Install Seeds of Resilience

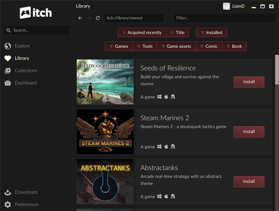249,82
